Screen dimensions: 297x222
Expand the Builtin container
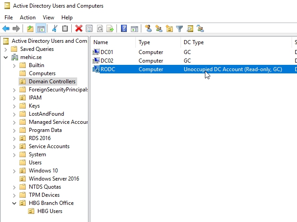coord(14,65)
